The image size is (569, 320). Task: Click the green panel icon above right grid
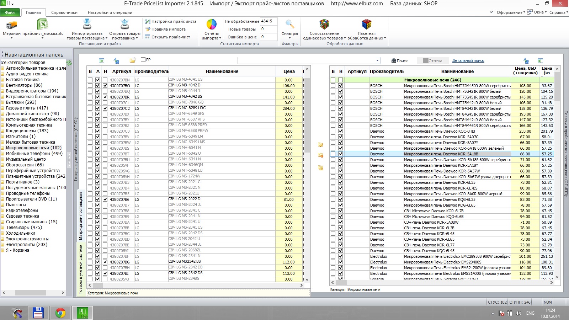pos(540,61)
